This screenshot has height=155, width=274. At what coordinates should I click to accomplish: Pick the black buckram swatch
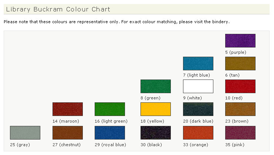click(155, 133)
